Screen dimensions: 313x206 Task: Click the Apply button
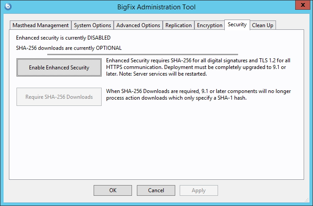click(x=198, y=190)
